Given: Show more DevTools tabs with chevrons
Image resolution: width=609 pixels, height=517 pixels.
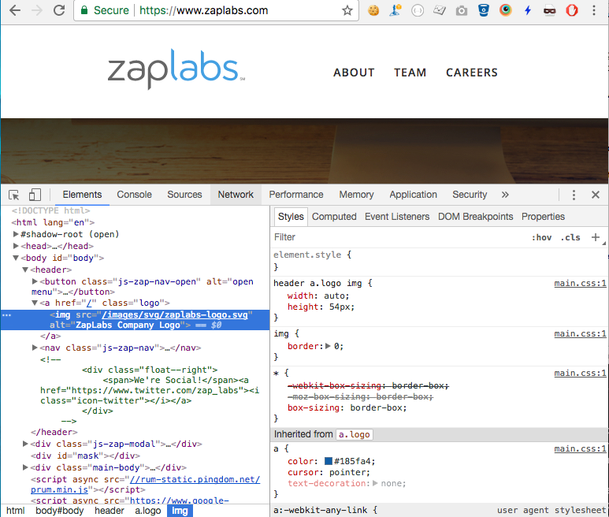Looking at the screenshot, I should pyautogui.click(x=505, y=195).
